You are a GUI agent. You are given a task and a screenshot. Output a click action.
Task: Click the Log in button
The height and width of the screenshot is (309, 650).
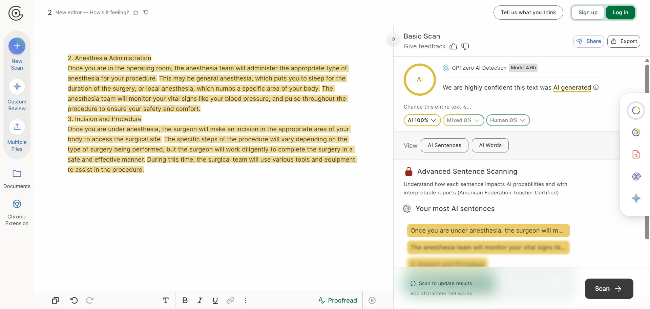click(x=620, y=13)
